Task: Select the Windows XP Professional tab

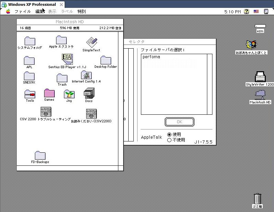Action: pyautogui.click(x=32, y=4)
